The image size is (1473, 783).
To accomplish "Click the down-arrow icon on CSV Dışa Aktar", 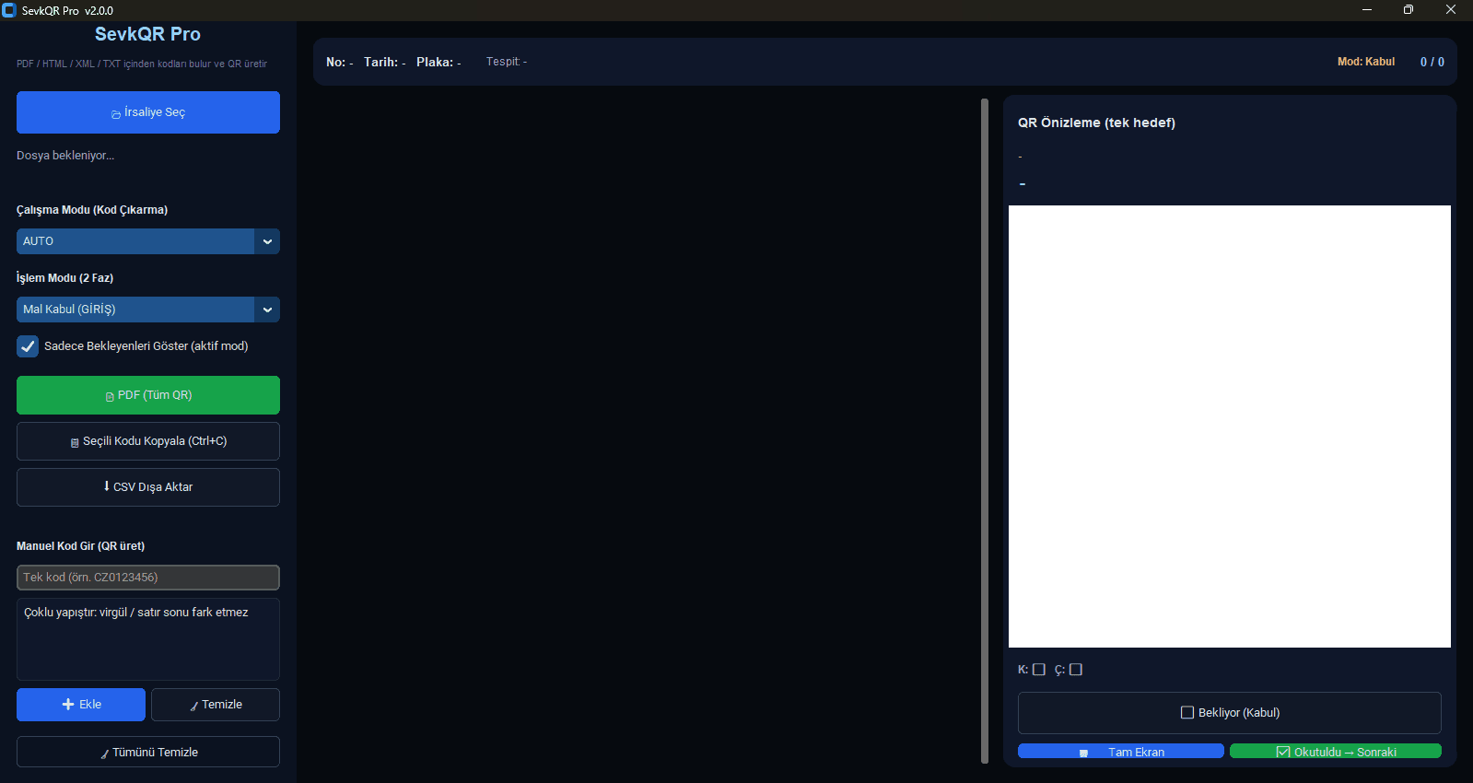I will 107,486.
